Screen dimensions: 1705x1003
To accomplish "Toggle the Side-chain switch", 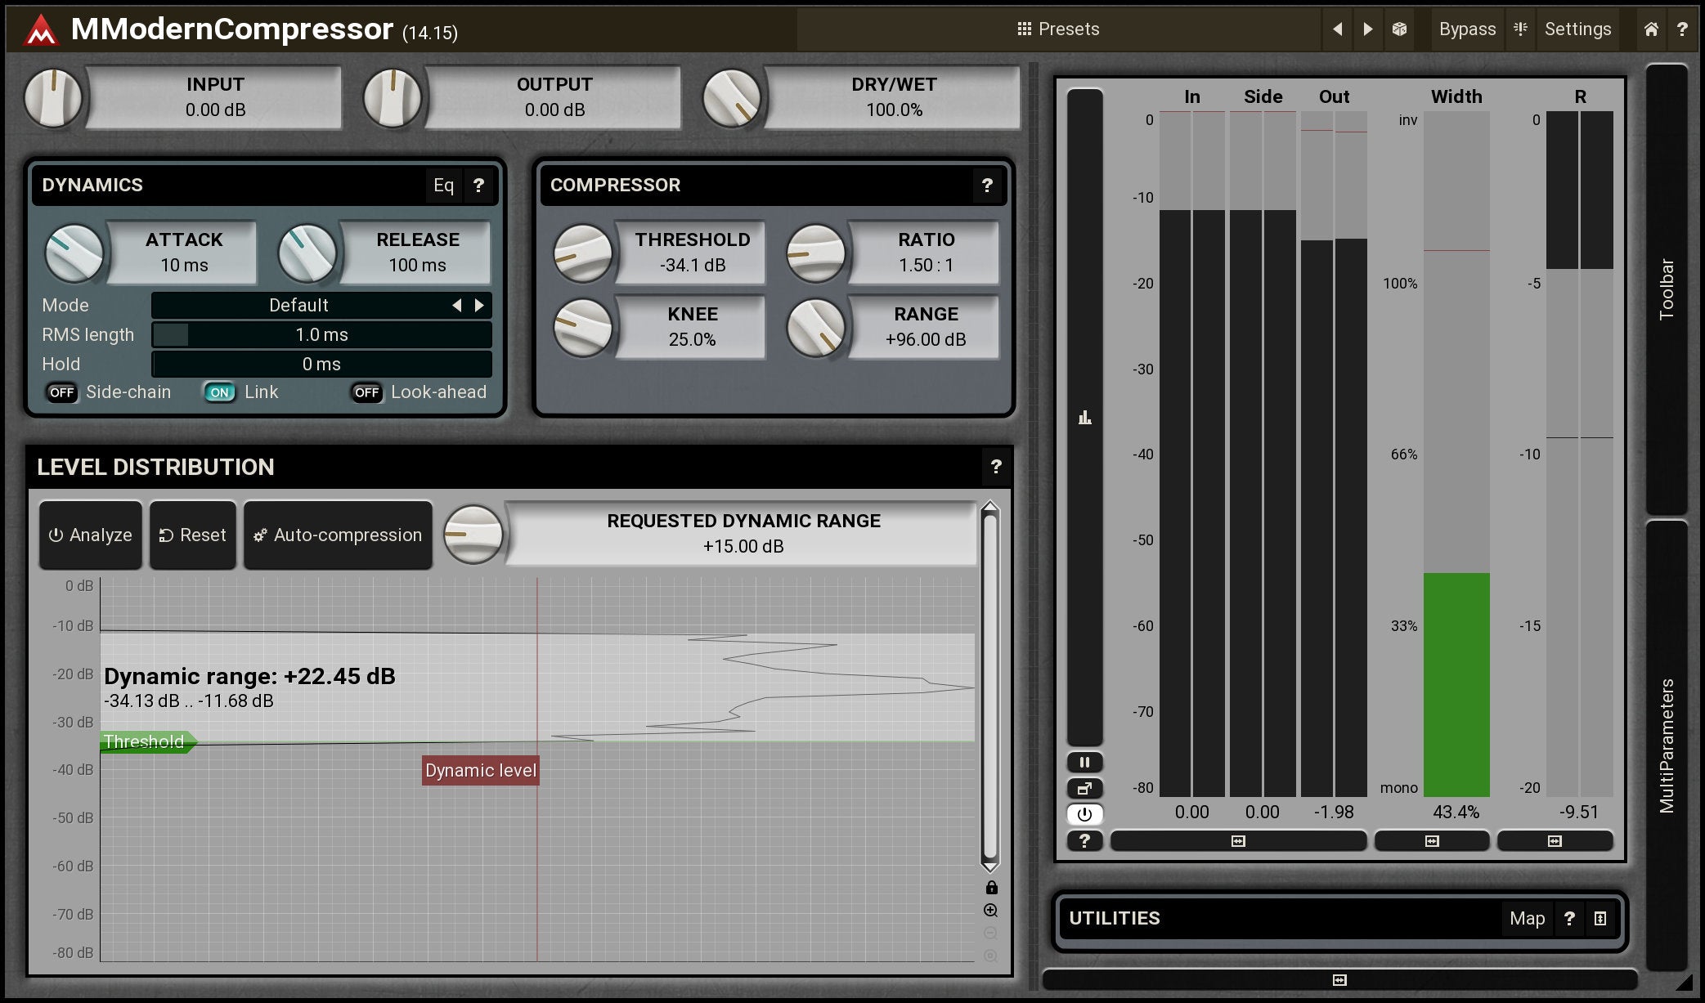I will pyautogui.click(x=62, y=392).
